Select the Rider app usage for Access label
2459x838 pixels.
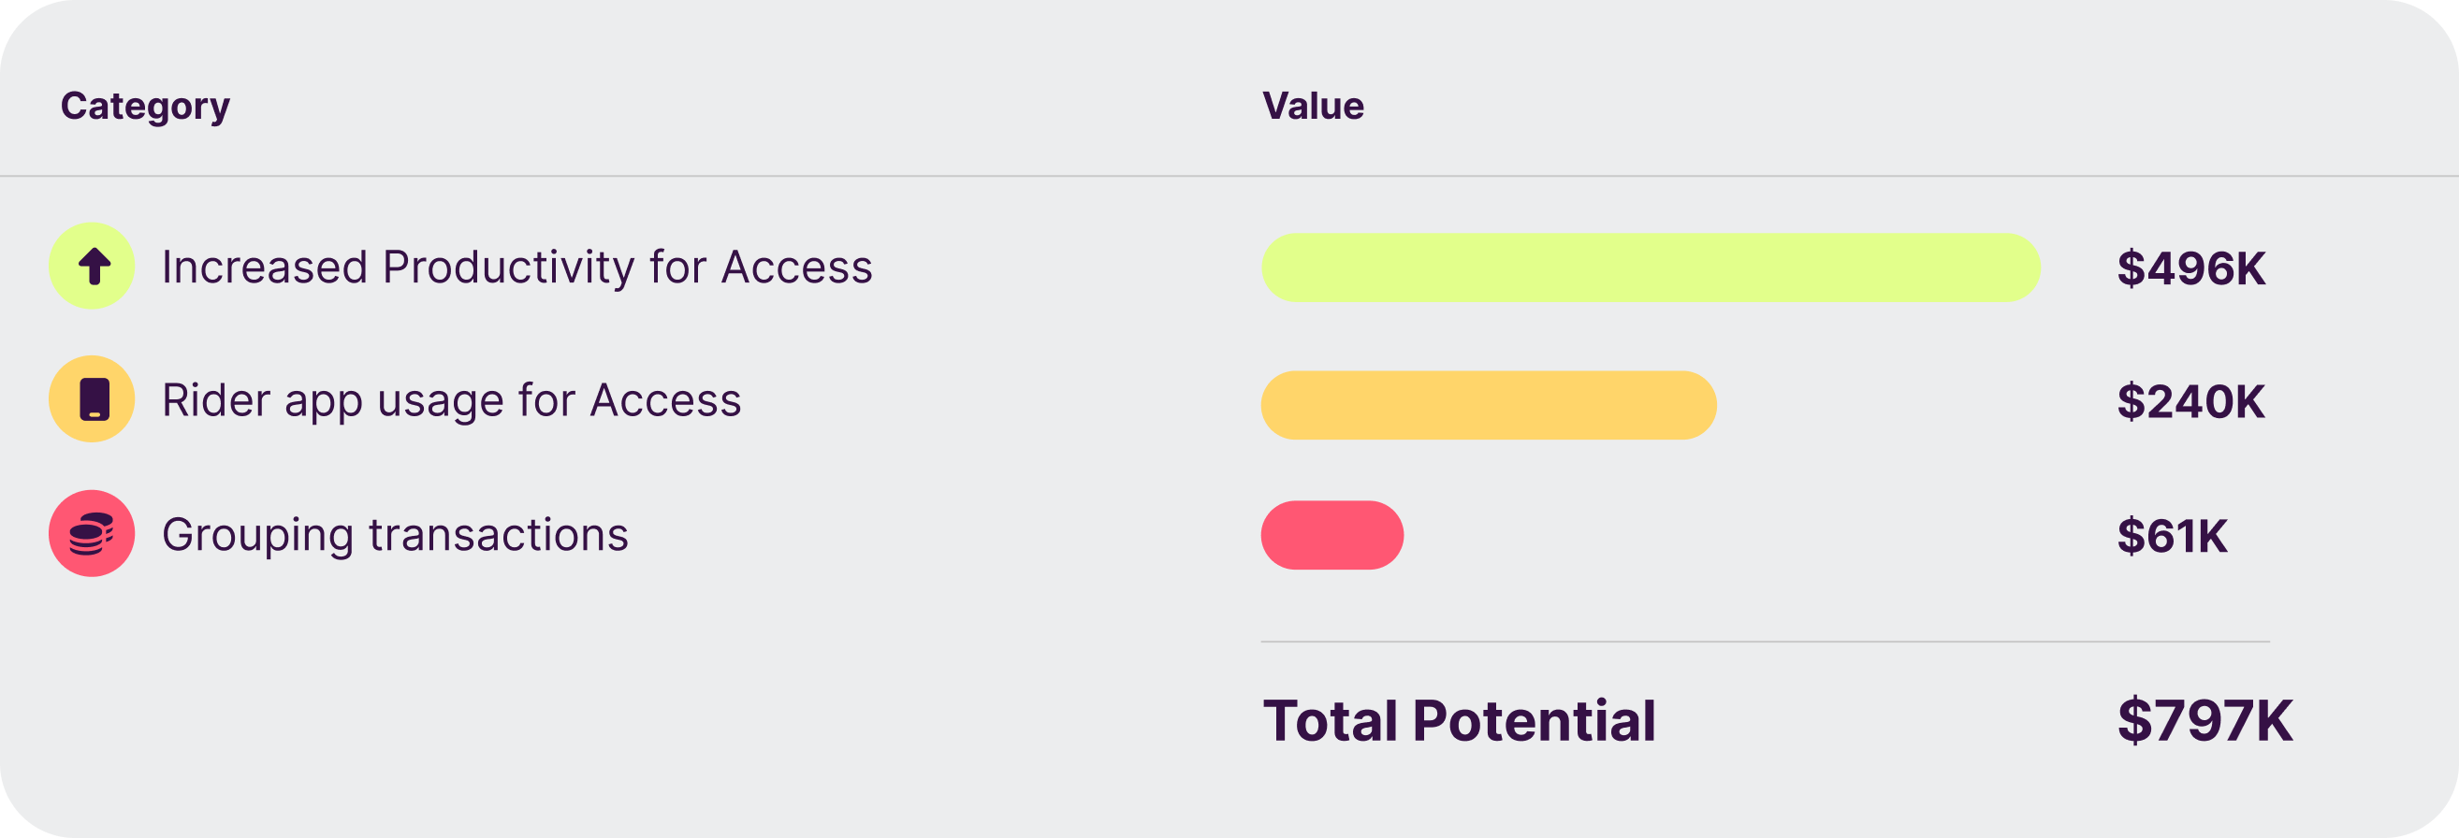[452, 401]
